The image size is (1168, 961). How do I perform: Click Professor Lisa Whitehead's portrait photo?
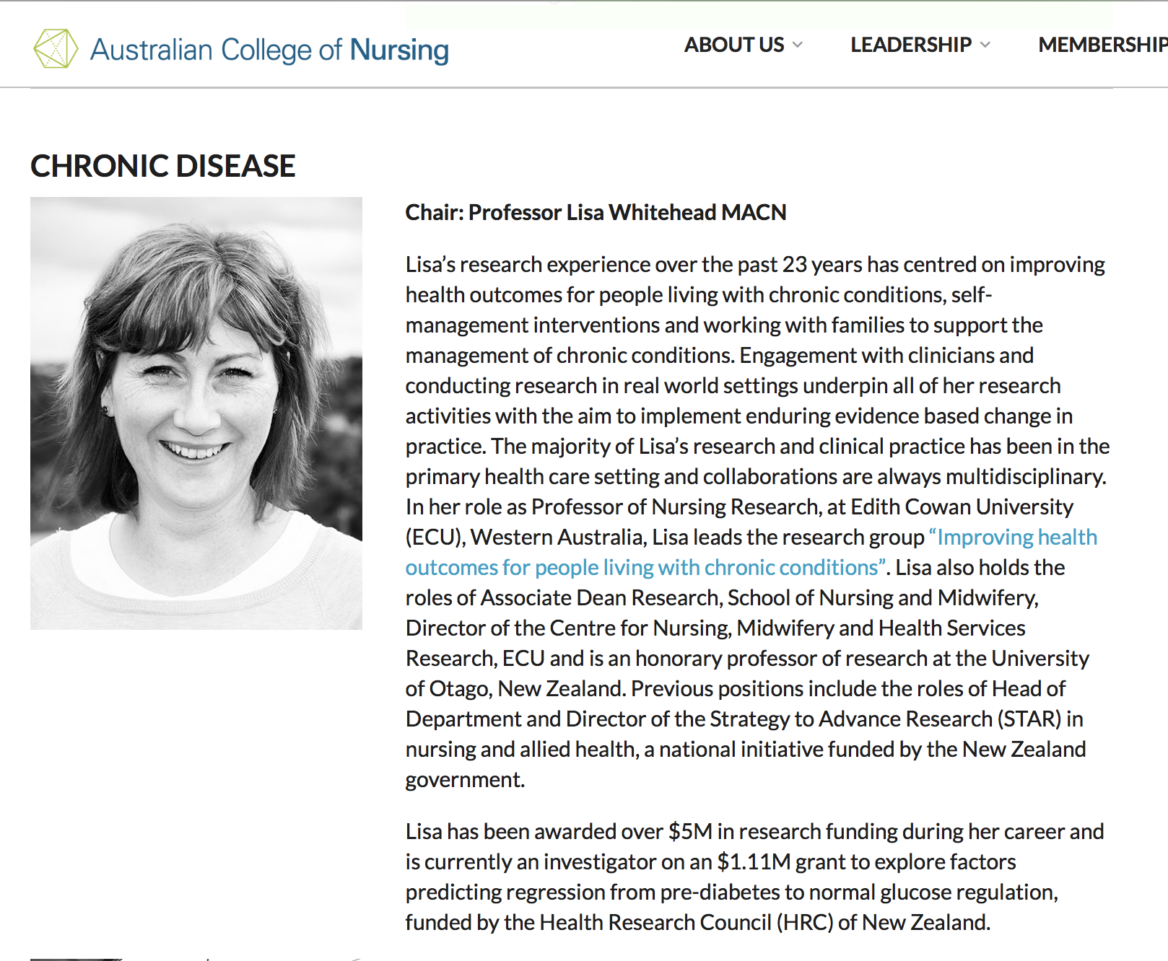coord(196,411)
